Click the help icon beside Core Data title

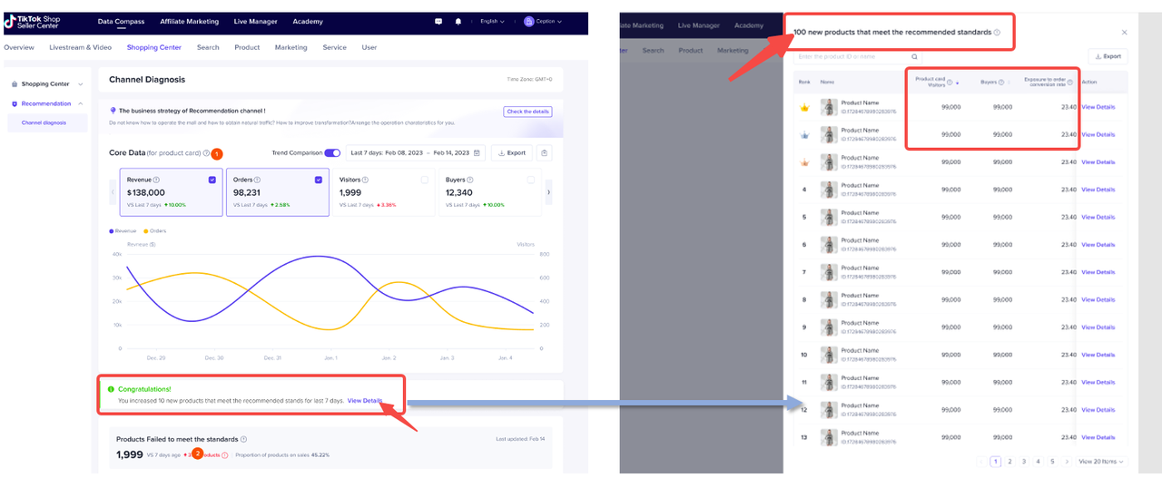(207, 153)
